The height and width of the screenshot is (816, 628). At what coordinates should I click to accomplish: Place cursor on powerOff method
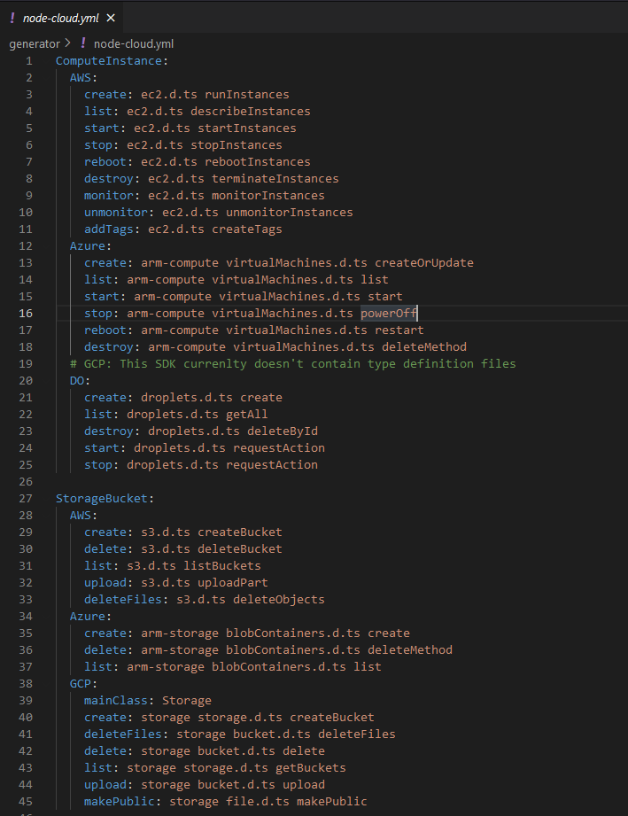point(389,314)
